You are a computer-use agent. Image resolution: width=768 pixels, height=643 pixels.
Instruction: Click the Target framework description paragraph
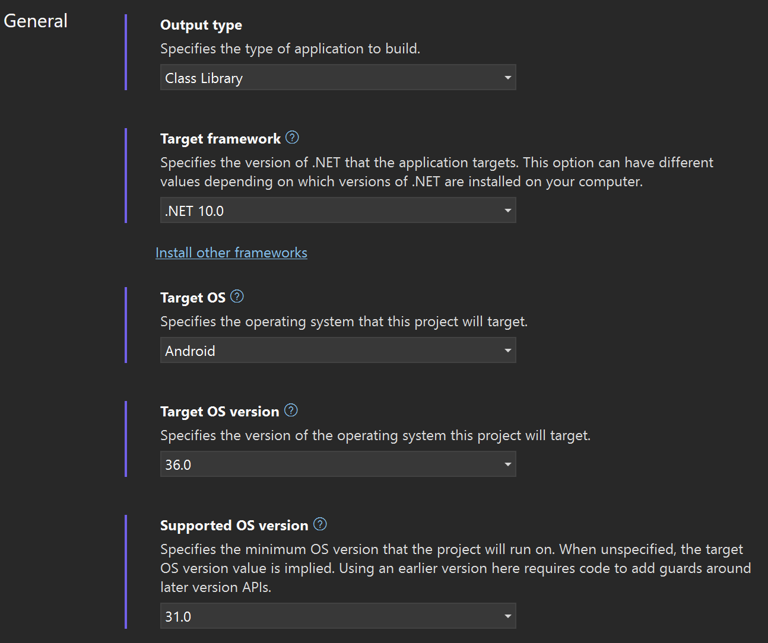[436, 172]
